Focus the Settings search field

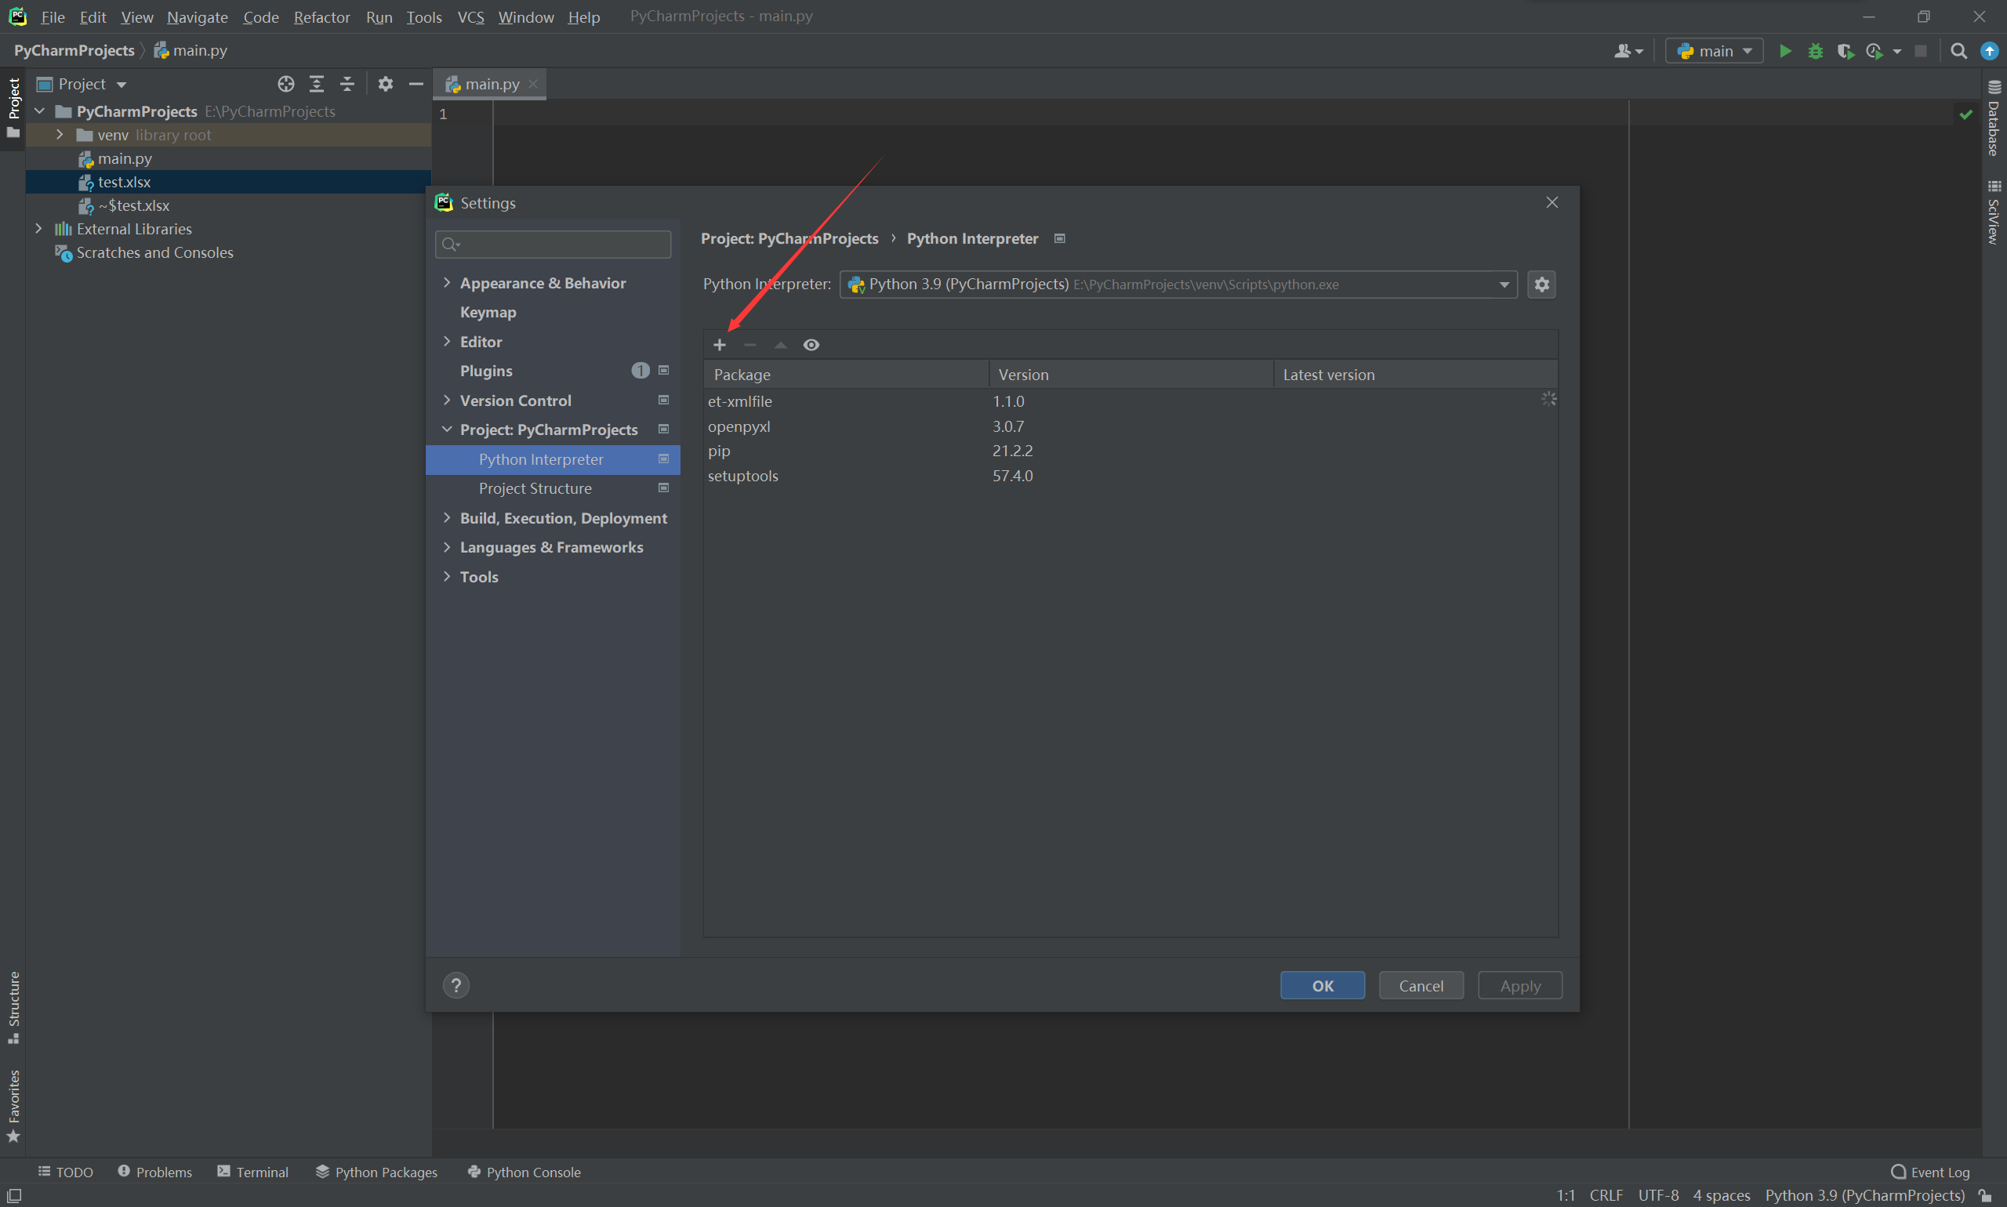pos(553,244)
